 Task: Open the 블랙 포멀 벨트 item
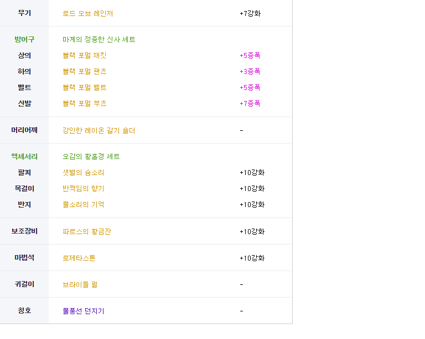pyautogui.click(x=85, y=88)
